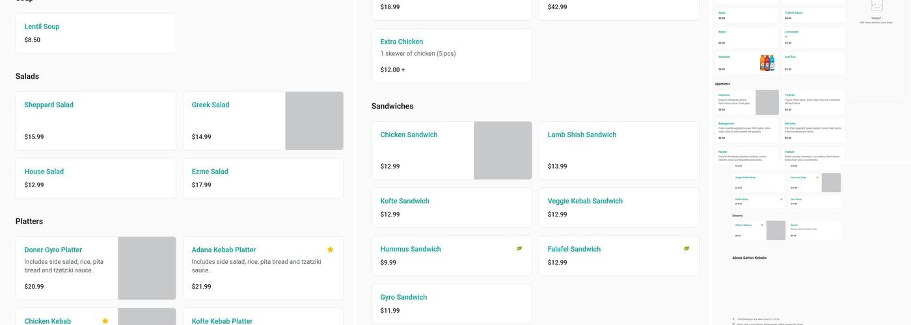Click the star icon on Chicken Kebab
This screenshot has width=911, height=325.
[x=105, y=321]
